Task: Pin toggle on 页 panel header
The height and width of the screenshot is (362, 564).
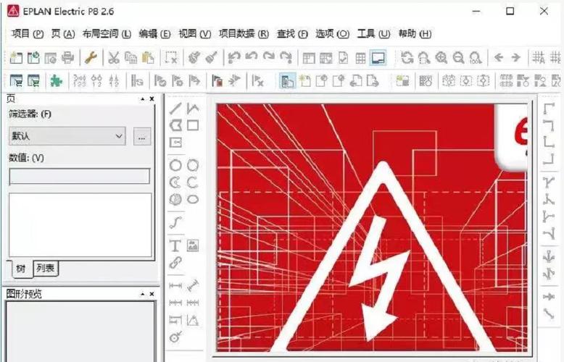Action: click(143, 98)
